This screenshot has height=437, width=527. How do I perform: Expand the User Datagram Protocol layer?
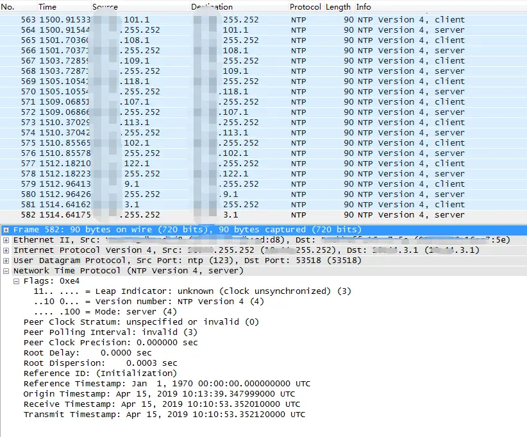(x=5, y=260)
